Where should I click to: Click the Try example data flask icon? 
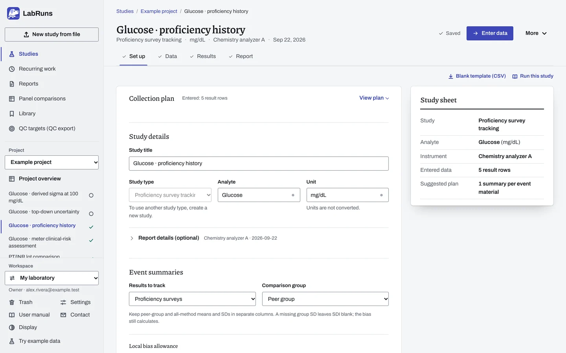(x=12, y=341)
